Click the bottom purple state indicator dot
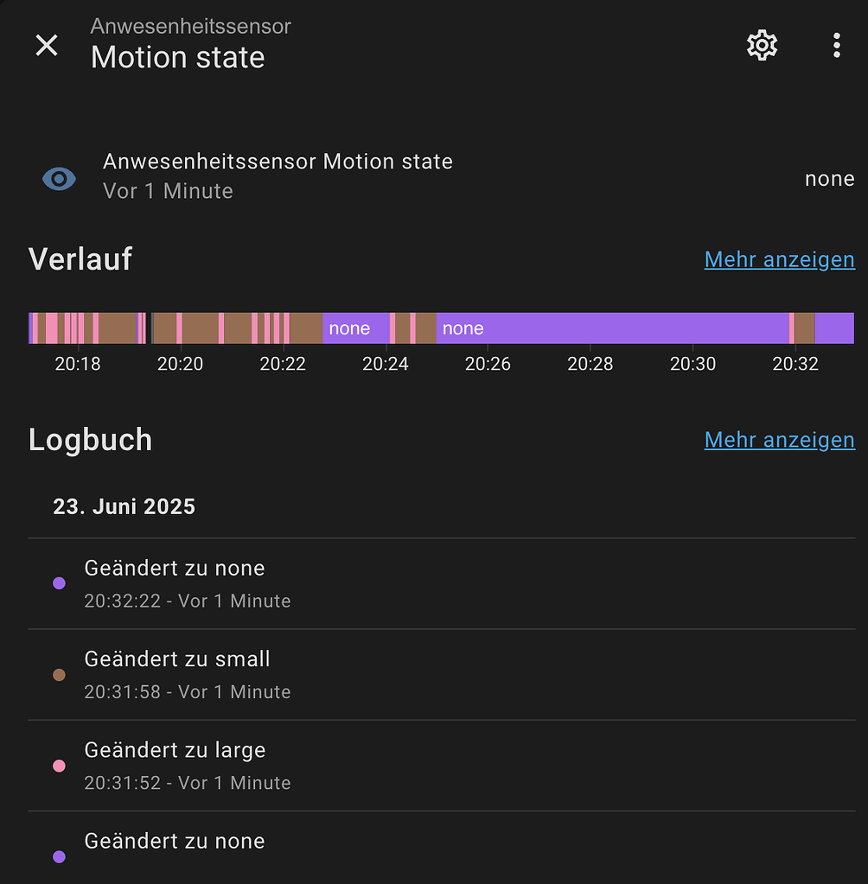868x884 pixels. (x=59, y=855)
